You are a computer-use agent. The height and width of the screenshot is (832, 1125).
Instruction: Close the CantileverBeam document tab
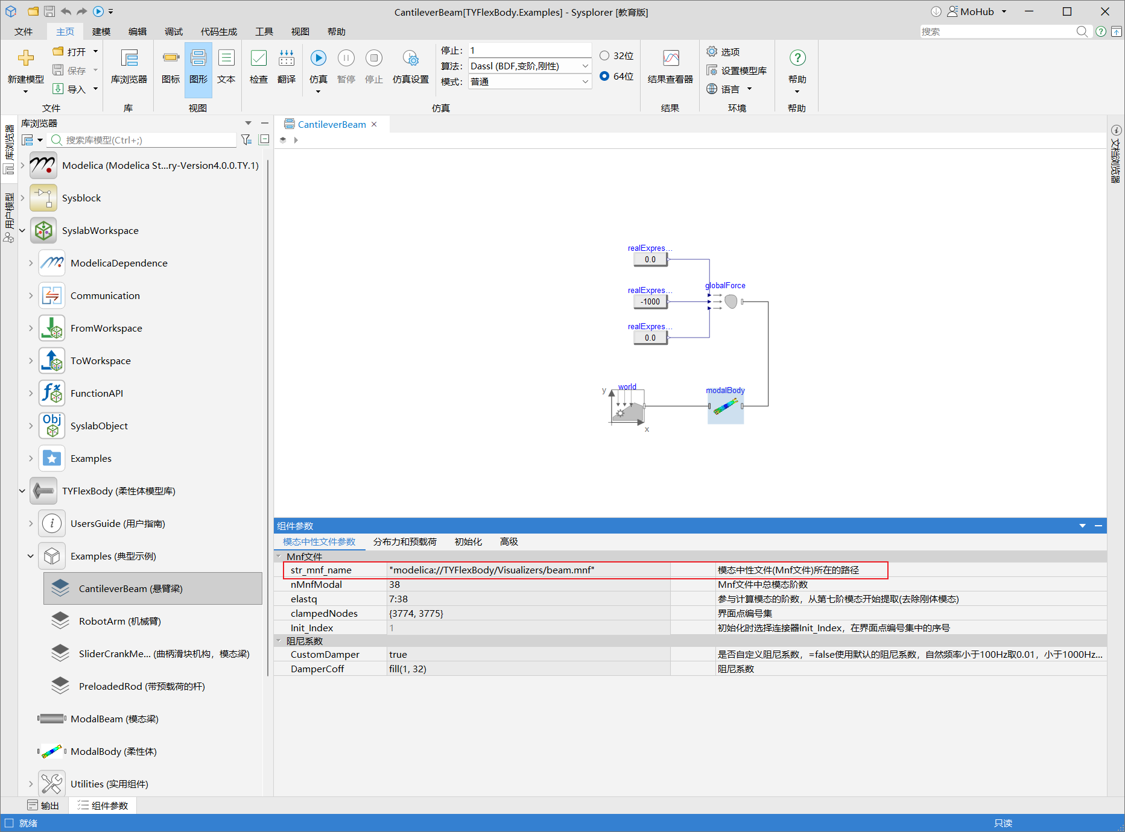(x=375, y=124)
